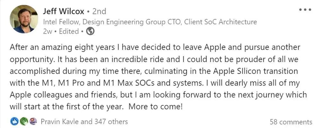Image resolution: width=321 pixels, height=128 pixels.
Task: Click the 2nd degree connection label
Action: pos(99,11)
